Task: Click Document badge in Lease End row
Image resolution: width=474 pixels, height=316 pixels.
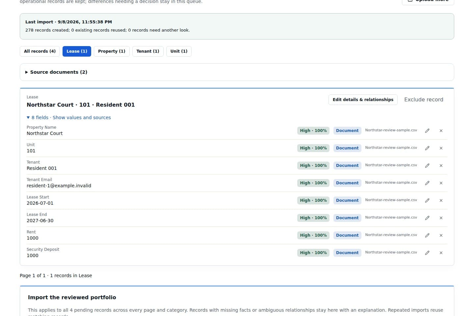Action: coord(347,218)
